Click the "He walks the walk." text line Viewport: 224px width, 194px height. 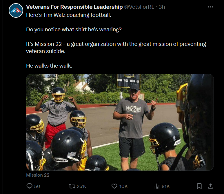pyautogui.click(x=49, y=66)
